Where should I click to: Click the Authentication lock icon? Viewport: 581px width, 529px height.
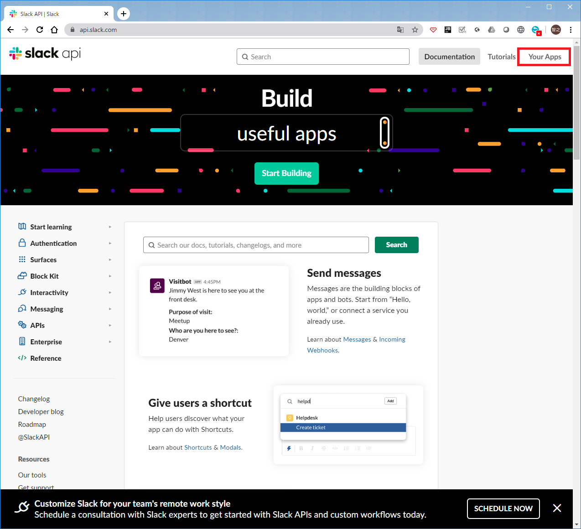point(22,243)
